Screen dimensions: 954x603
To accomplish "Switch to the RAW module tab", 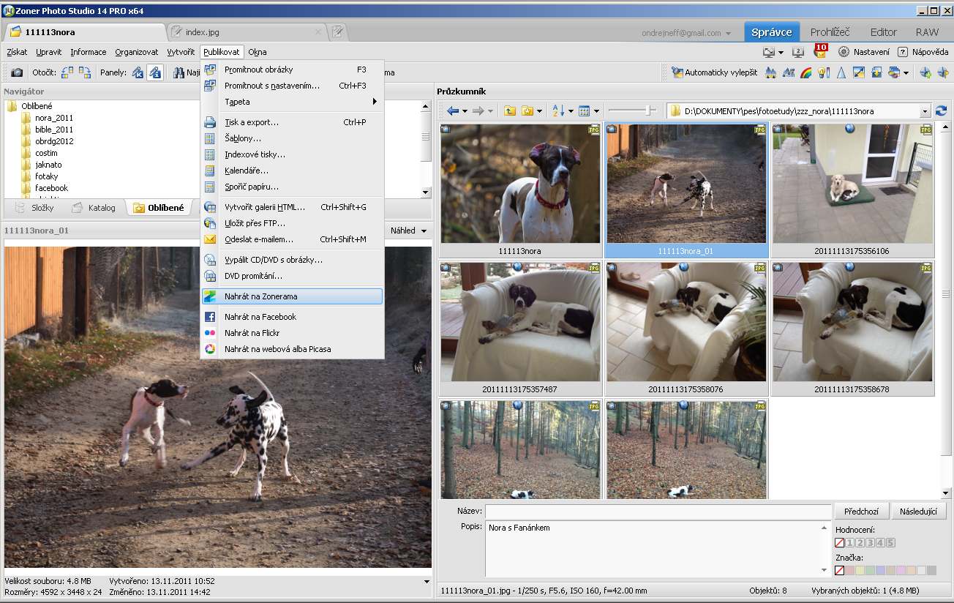I will click(927, 32).
